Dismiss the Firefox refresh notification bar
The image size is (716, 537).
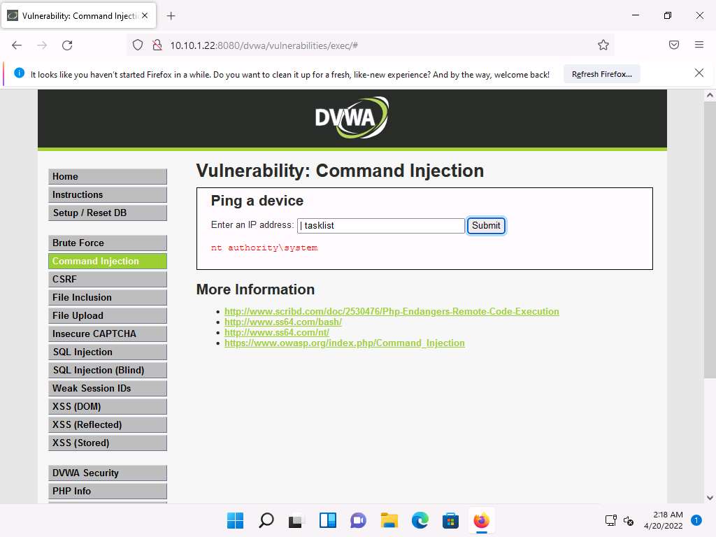point(699,73)
